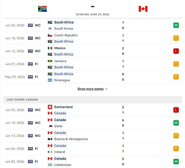The height and width of the screenshot is (168, 185).
Task: Click the competition icon beside Jun 19, 2026
Action: (30, 123)
